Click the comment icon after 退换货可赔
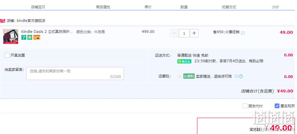The height and width of the screenshot is (134, 297). [x=236, y=76]
